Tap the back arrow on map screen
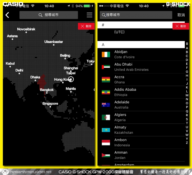Screen dimensions: 192x175 coord(7,15)
